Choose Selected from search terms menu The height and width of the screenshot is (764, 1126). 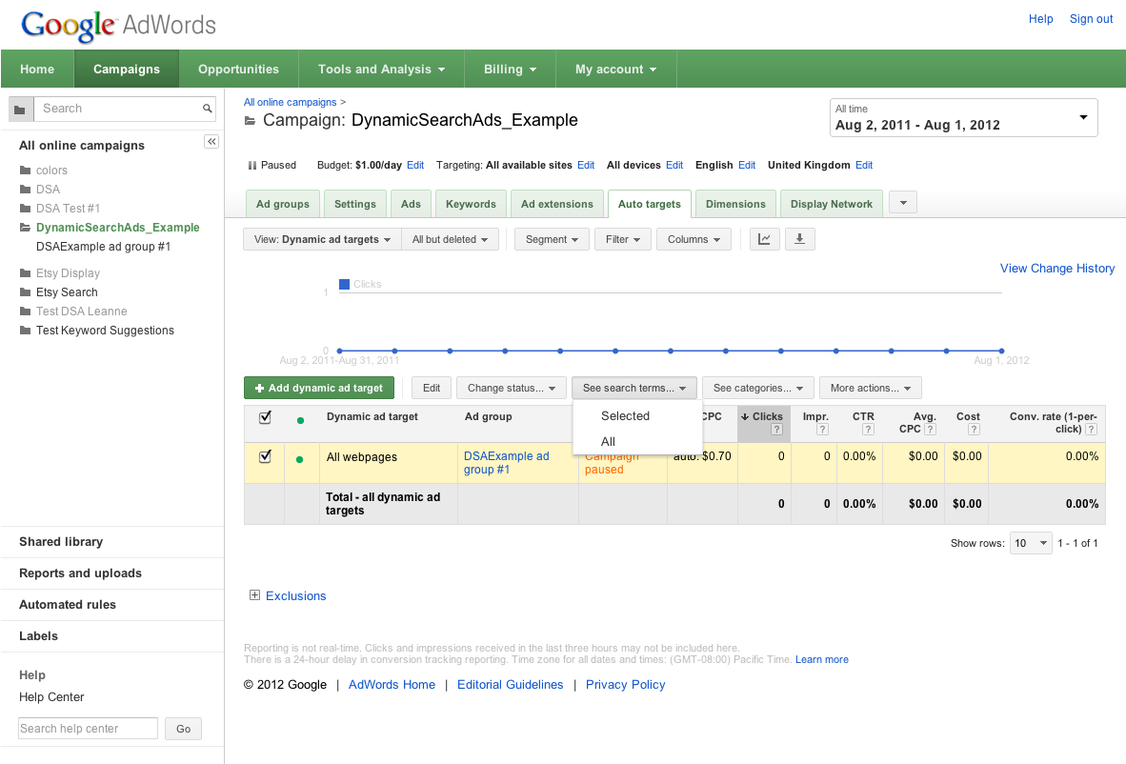(x=625, y=415)
